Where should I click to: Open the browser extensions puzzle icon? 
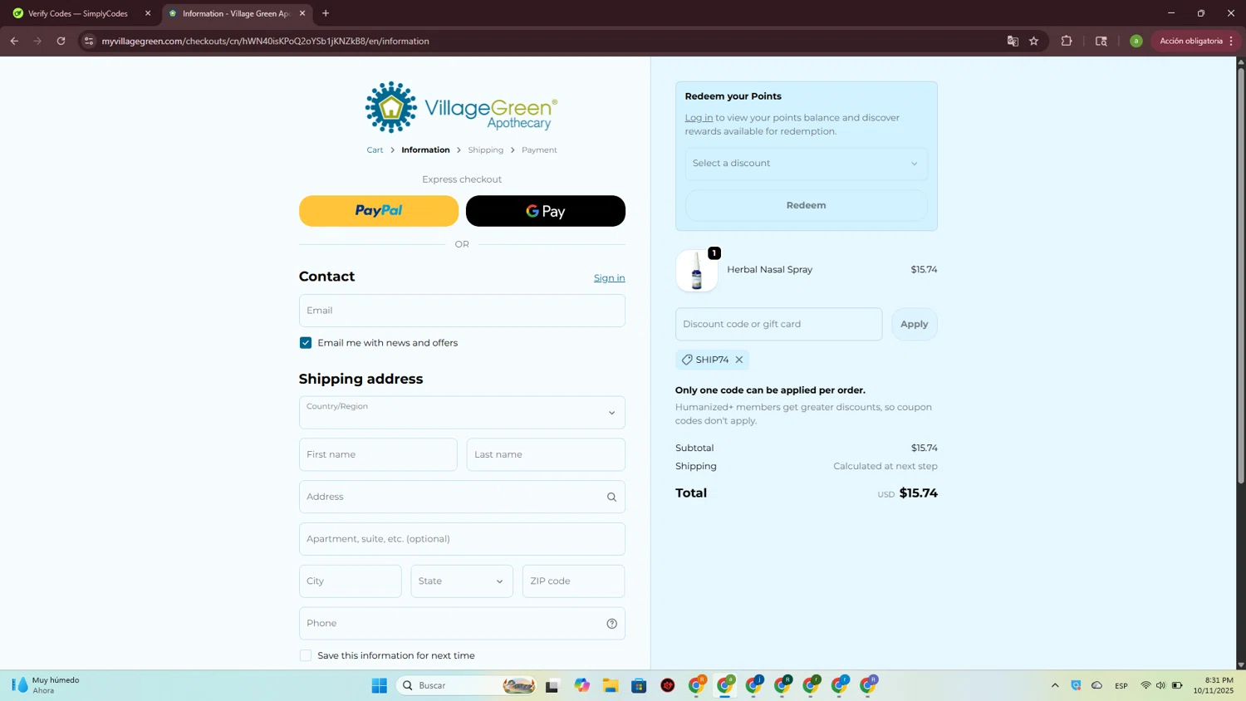(x=1067, y=41)
